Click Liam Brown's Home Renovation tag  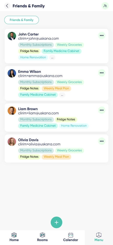74,126
